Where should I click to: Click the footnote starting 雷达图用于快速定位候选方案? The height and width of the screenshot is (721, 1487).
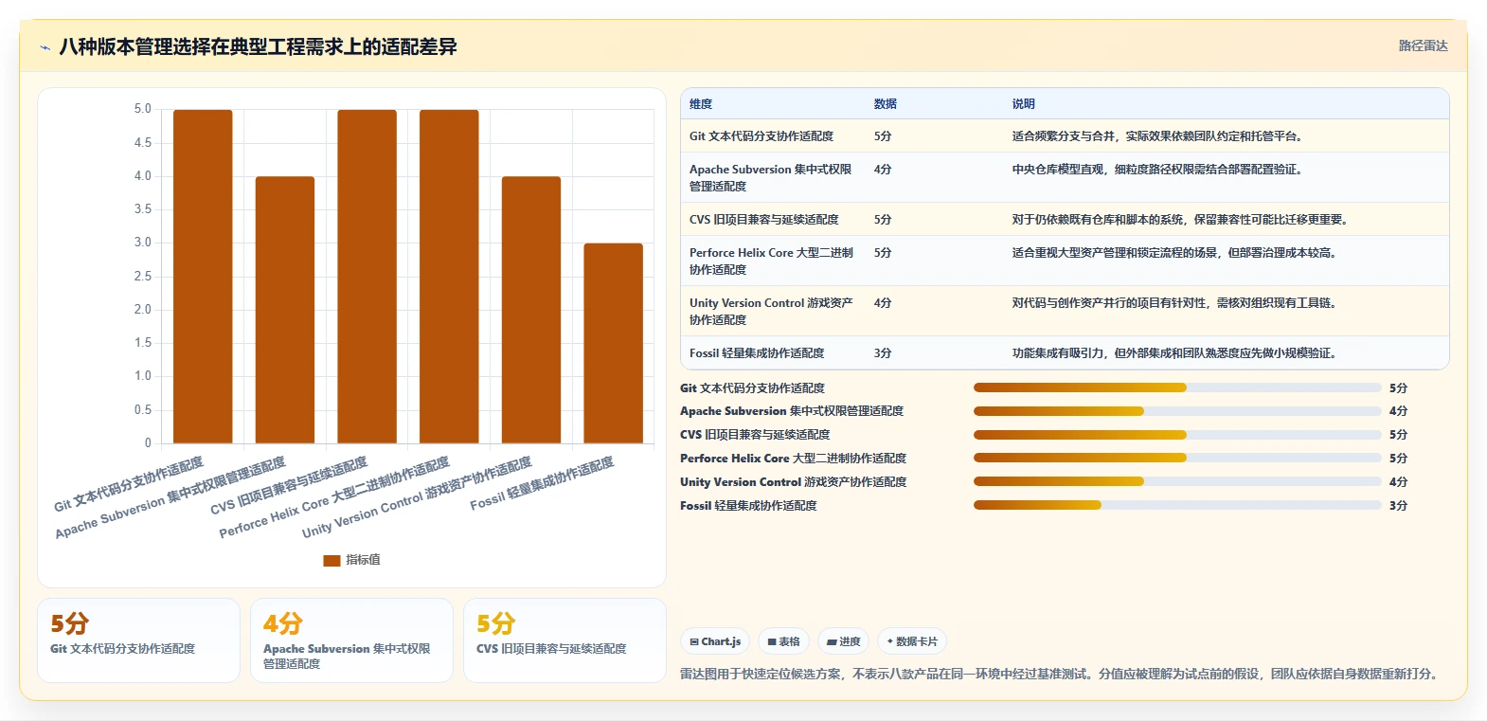pyautogui.click(x=1061, y=674)
